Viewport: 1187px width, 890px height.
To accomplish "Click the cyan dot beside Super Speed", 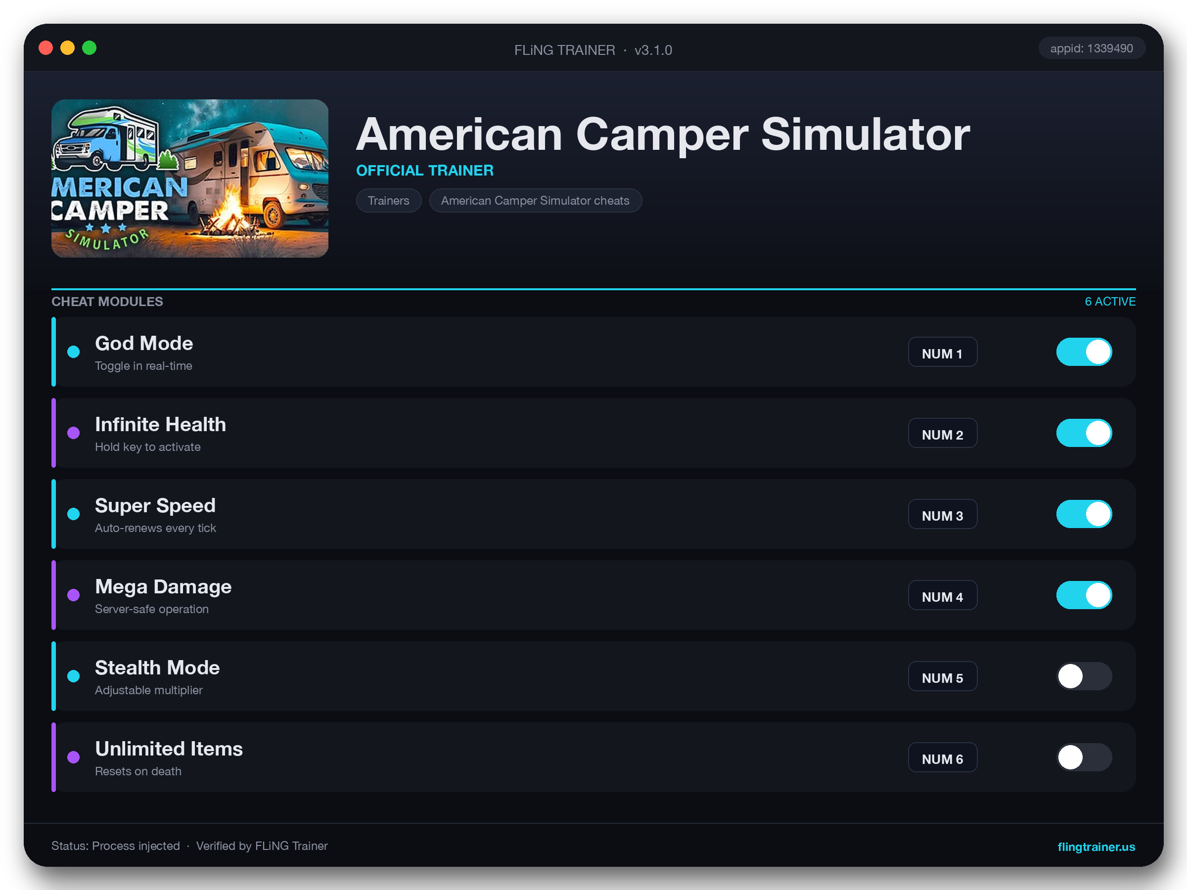I will [74, 514].
